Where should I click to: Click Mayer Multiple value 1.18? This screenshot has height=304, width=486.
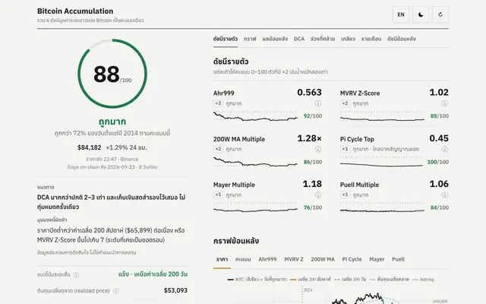tap(312, 184)
